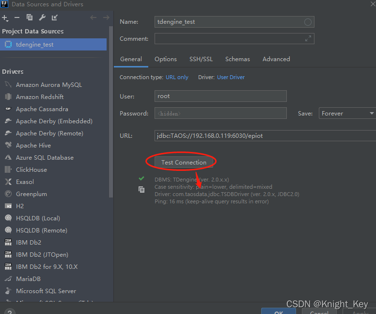
Task: Open the User Driver link
Action: click(x=231, y=77)
